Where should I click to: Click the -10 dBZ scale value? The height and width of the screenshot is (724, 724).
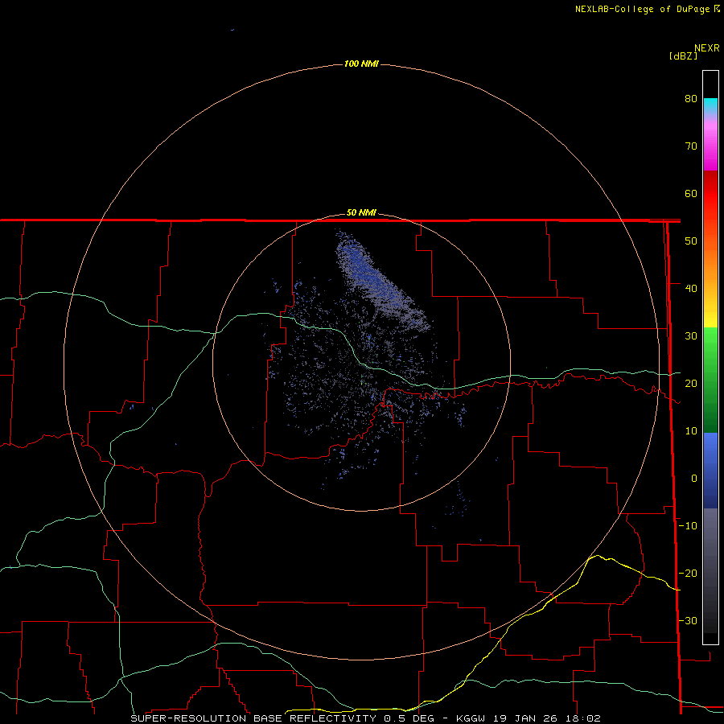click(688, 526)
